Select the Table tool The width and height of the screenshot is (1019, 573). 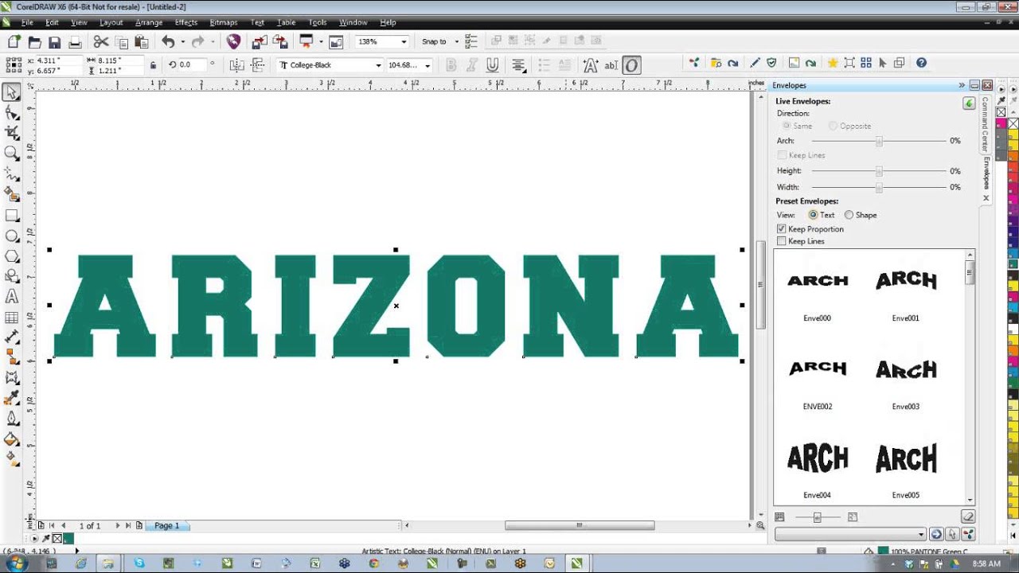pyautogui.click(x=12, y=318)
